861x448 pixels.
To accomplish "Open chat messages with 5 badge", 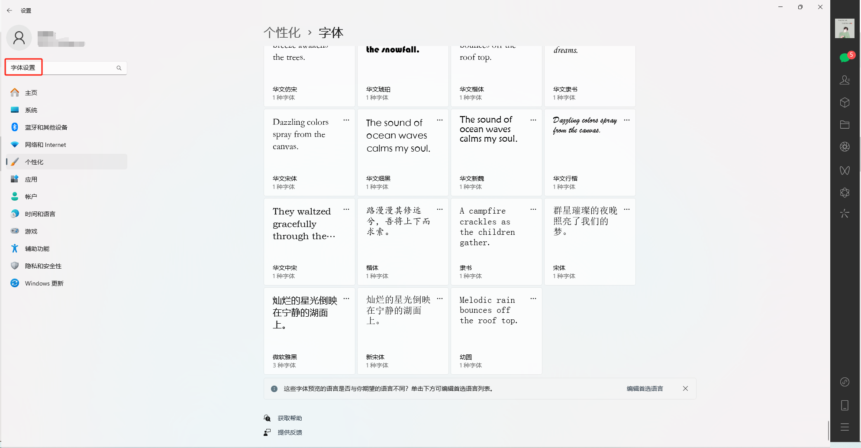I will click(845, 58).
